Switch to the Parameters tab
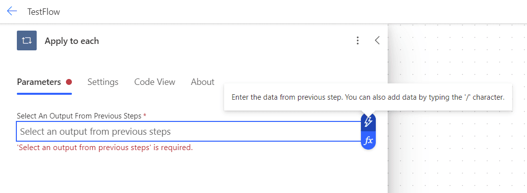Viewport: 527px width, 193px height. point(39,82)
